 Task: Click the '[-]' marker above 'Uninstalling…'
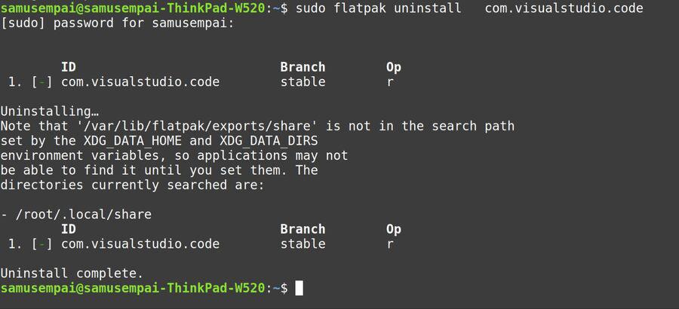41,81
